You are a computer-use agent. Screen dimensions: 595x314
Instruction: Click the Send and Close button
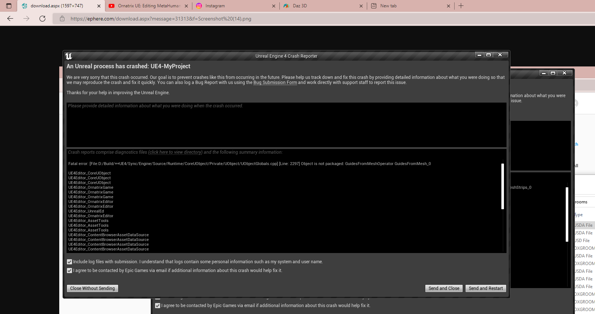(x=444, y=288)
